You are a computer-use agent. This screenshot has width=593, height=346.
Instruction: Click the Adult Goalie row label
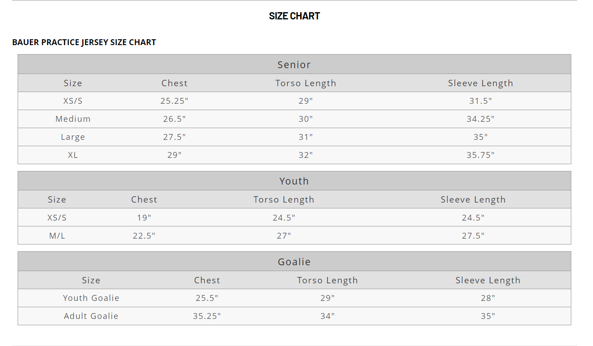tap(91, 316)
